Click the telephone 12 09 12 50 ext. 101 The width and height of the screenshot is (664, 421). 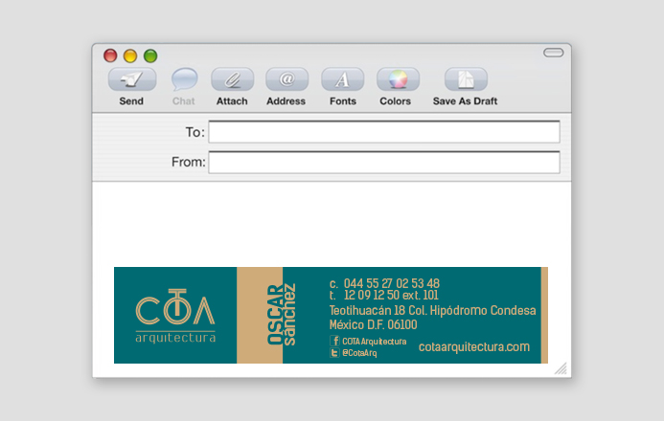pyautogui.click(x=391, y=295)
